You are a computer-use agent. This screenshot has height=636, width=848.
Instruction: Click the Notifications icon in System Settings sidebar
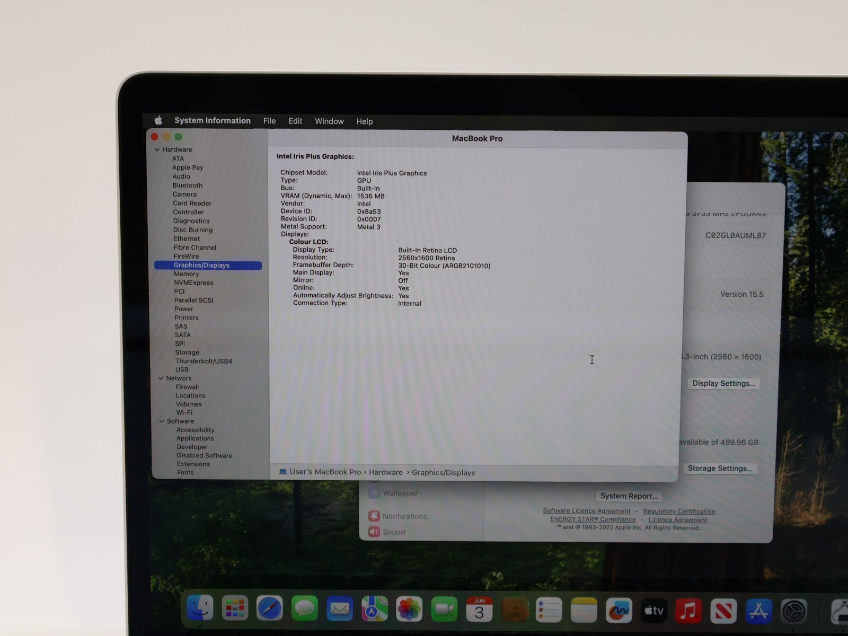tap(374, 516)
